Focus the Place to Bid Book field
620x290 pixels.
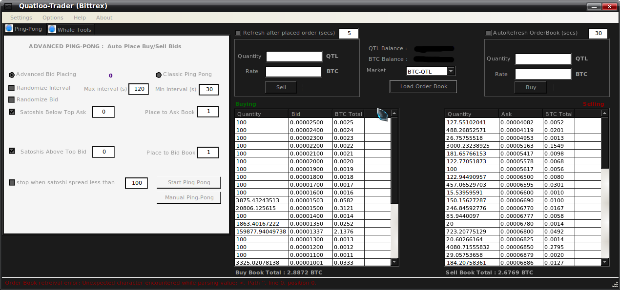click(x=208, y=153)
